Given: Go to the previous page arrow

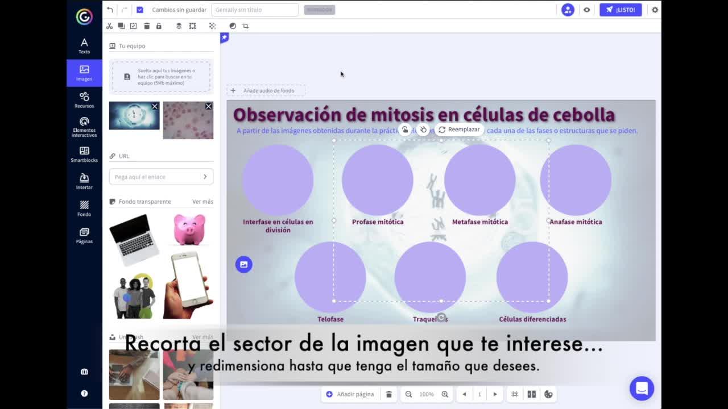Looking at the screenshot, I should (x=464, y=394).
